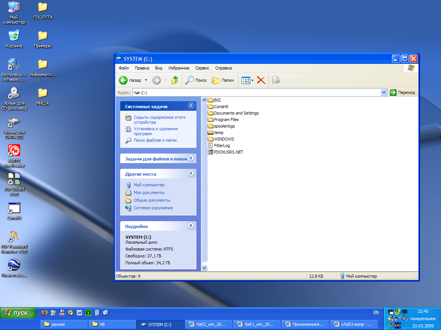Image resolution: width=441 pixels, height=330 pixels.
Task: Click the Ярлык для DATA (D) shortcut
Action: 14,128
